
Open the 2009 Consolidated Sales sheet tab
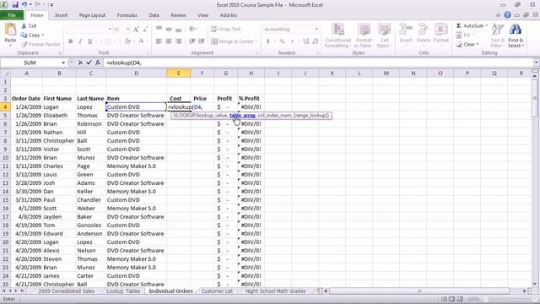coord(66,290)
